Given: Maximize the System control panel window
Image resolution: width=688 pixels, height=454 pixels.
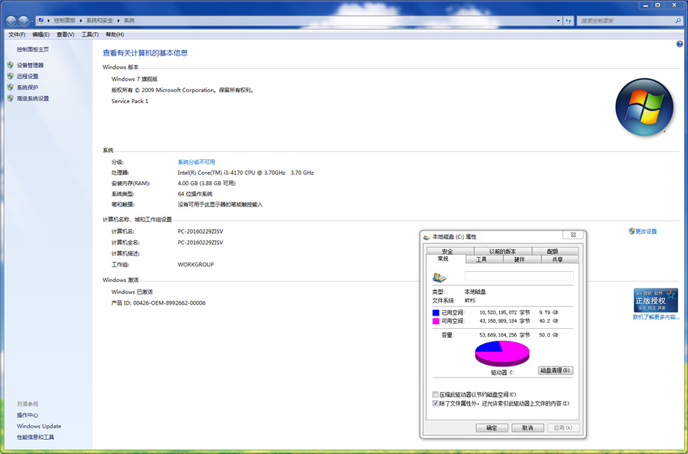Looking at the screenshot, I should (x=658, y=5).
